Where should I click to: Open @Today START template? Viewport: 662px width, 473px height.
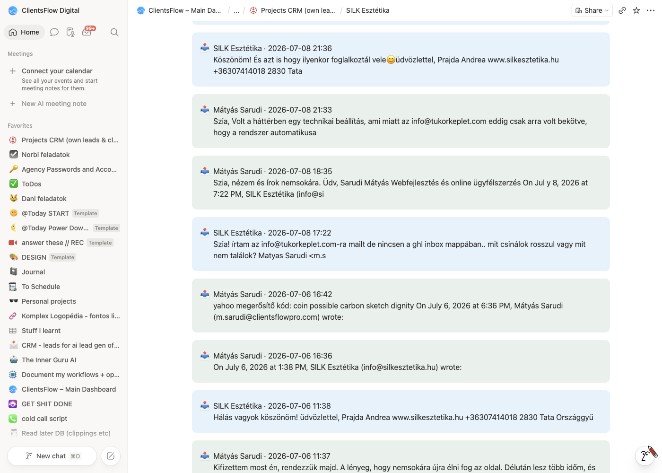(x=64, y=213)
